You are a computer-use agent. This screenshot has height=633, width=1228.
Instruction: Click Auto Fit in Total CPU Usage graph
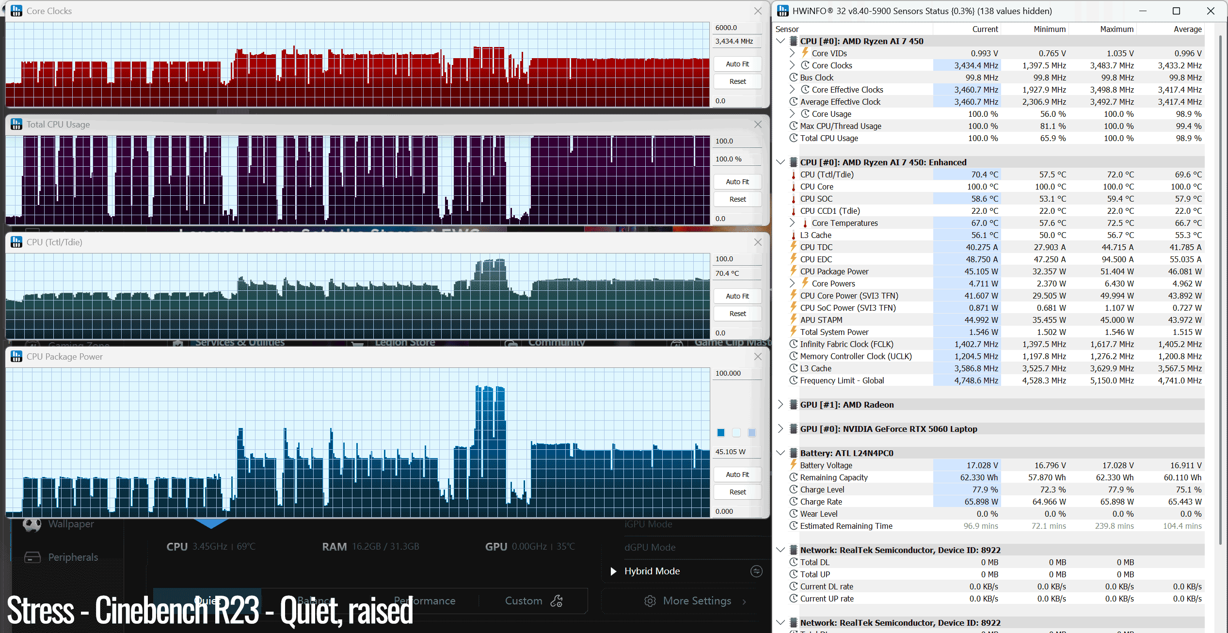coord(737,182)
